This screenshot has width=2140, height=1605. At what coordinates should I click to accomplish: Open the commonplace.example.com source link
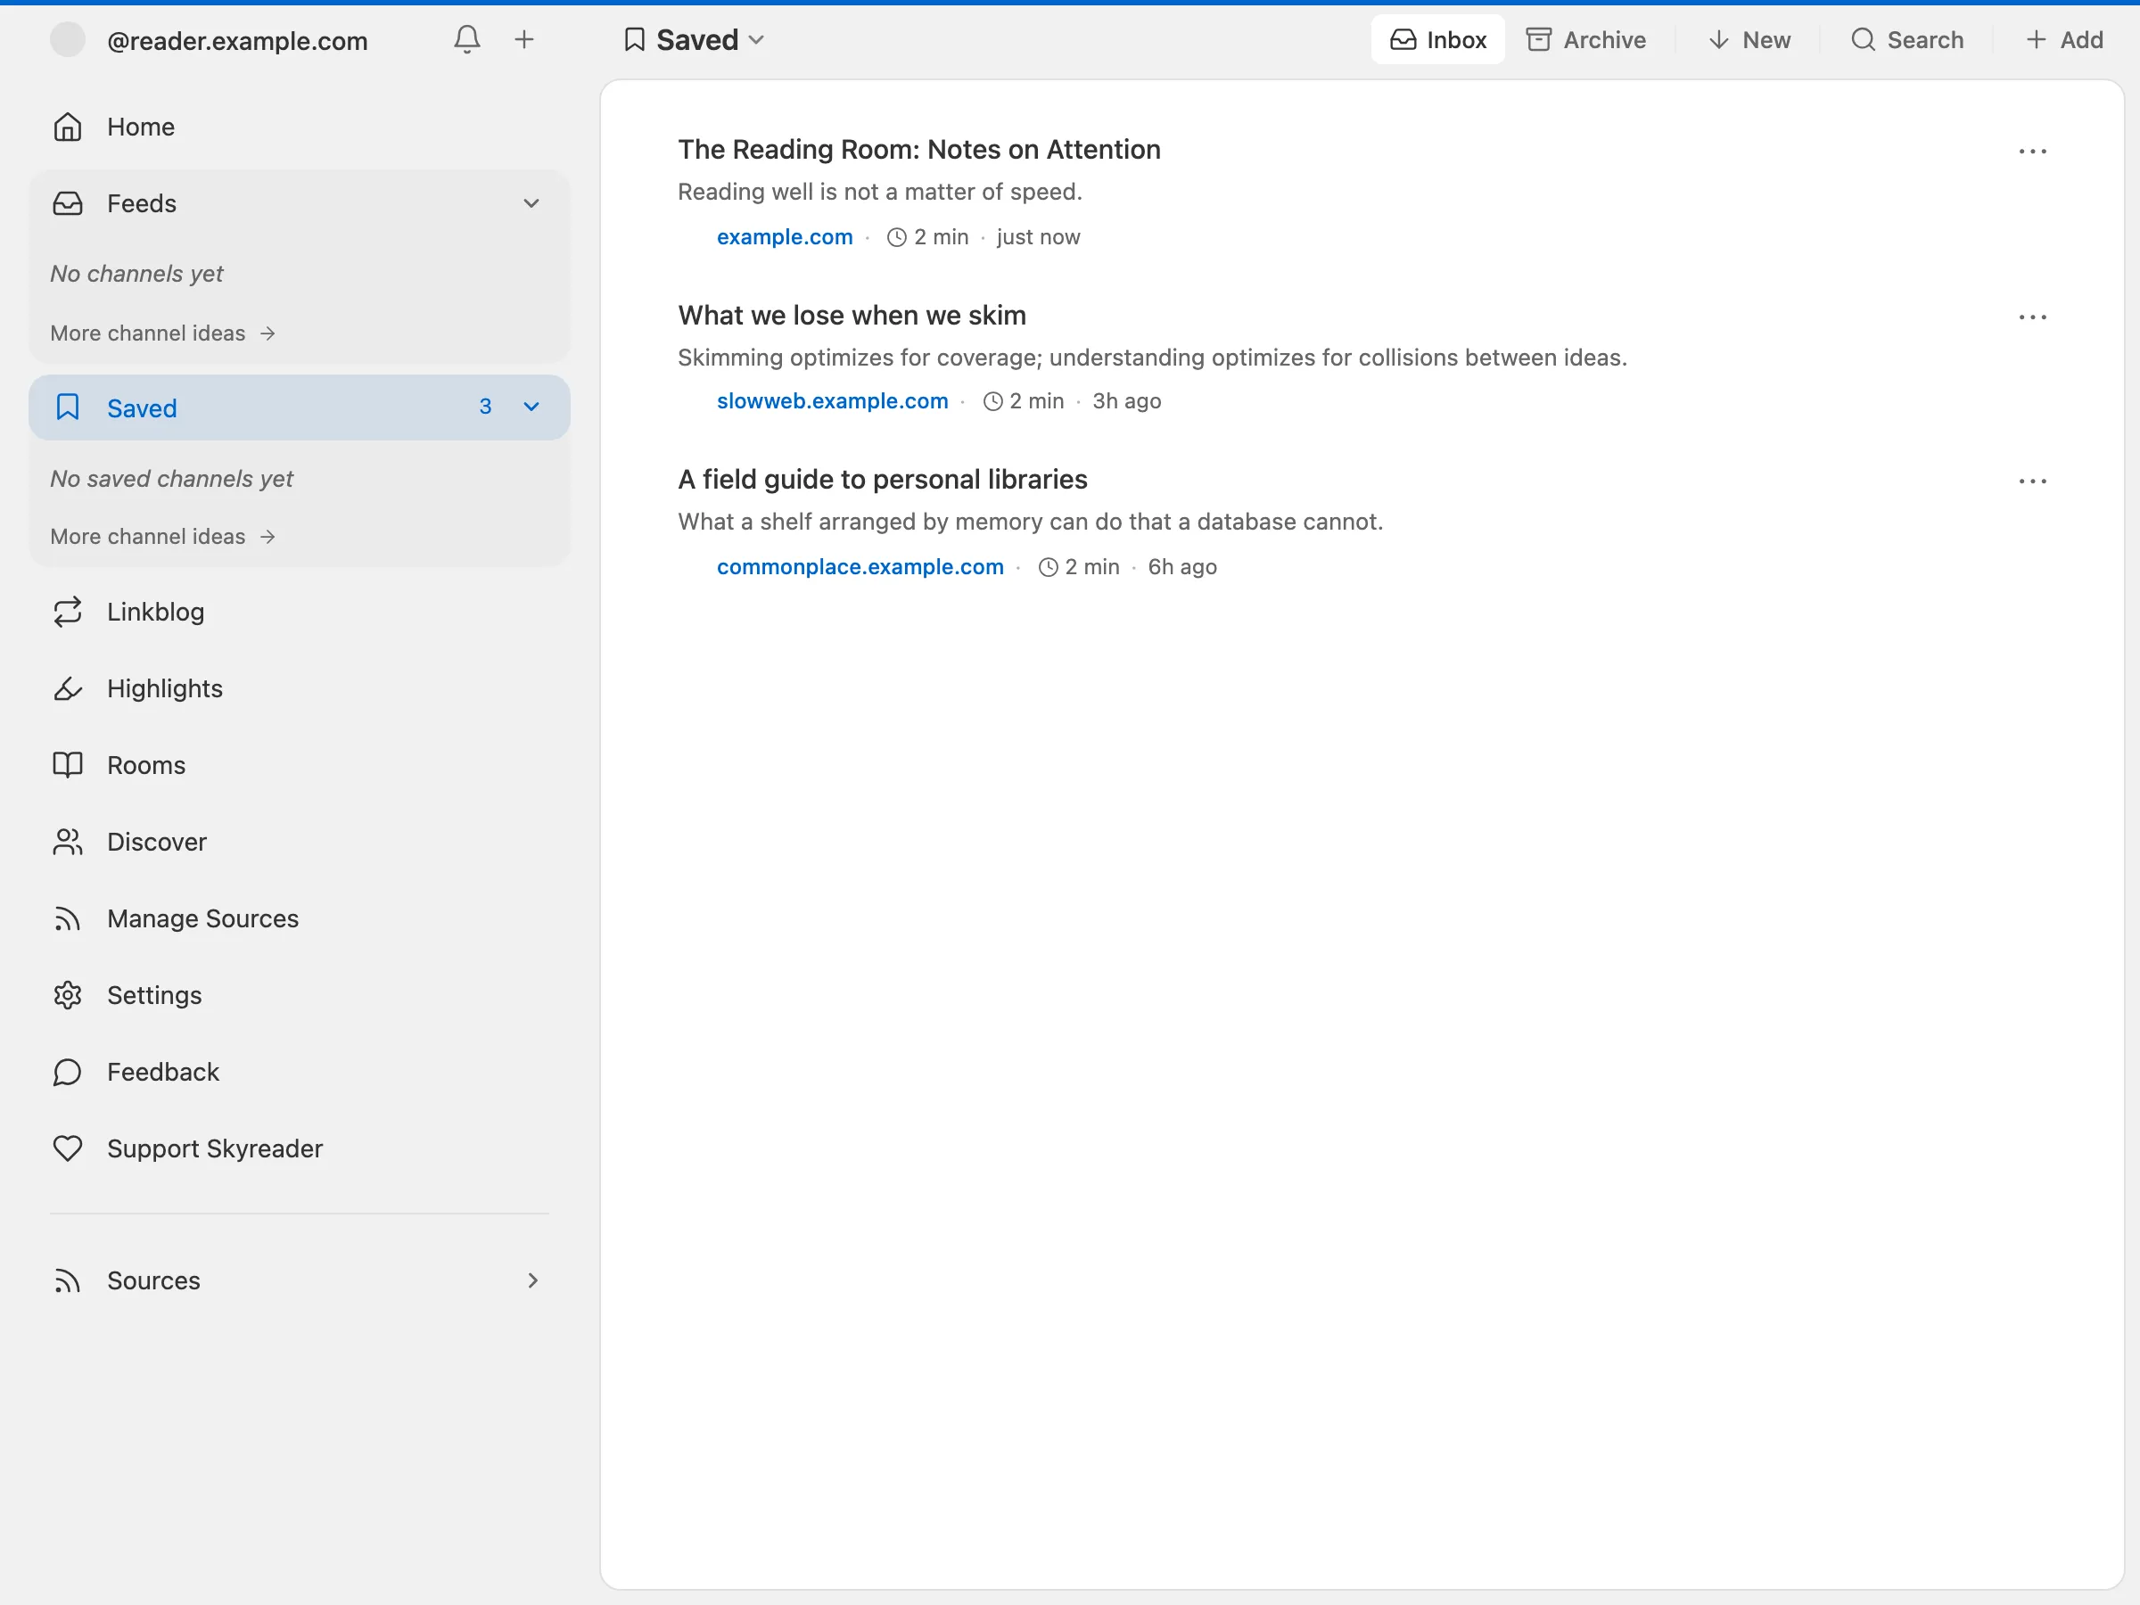860,567
